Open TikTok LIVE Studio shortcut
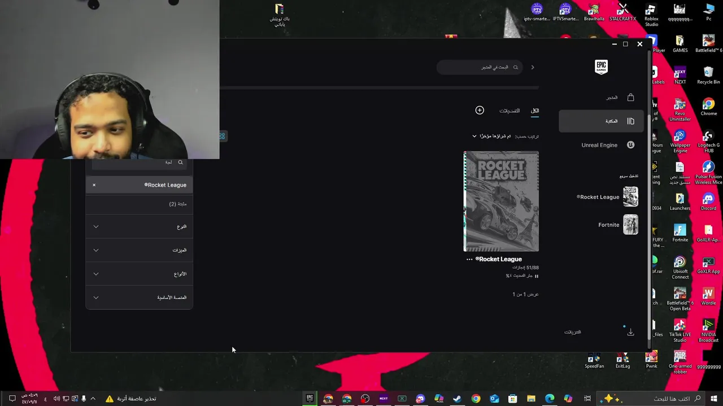This screenshot has width=723, height=406. click(x=680, y=331)
